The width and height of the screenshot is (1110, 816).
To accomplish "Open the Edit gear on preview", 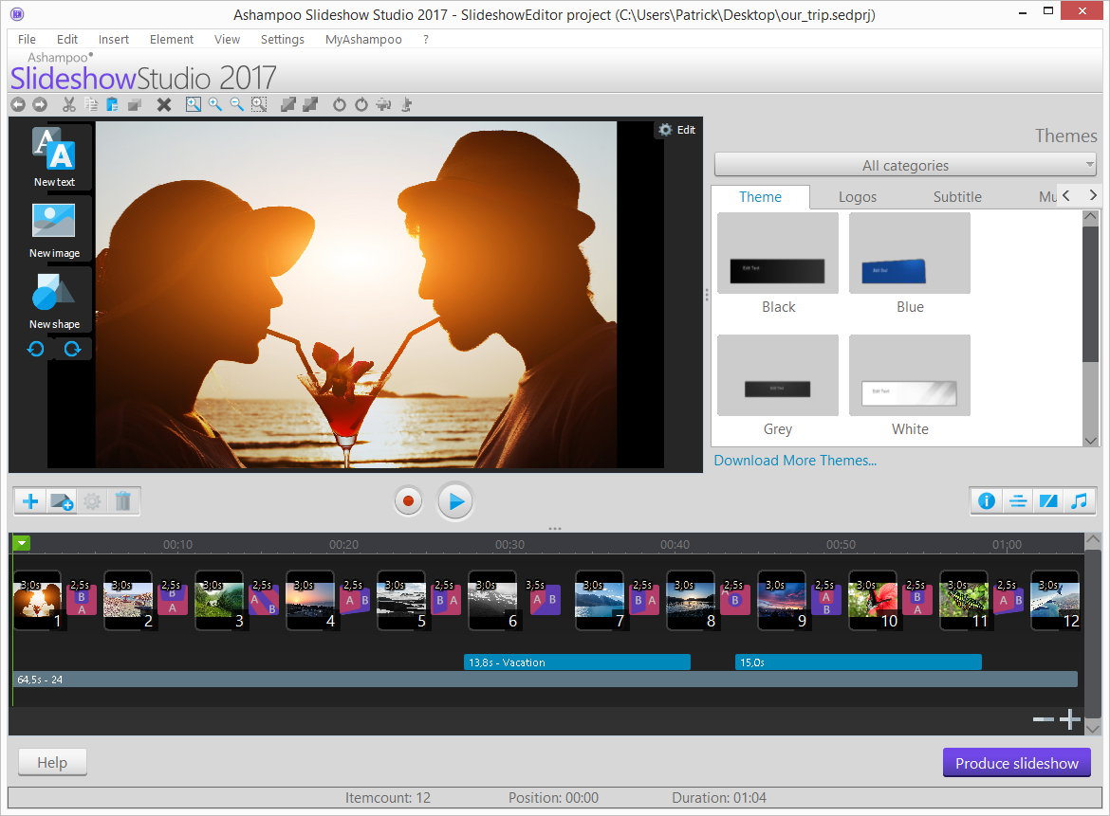I will coord(676,130).
